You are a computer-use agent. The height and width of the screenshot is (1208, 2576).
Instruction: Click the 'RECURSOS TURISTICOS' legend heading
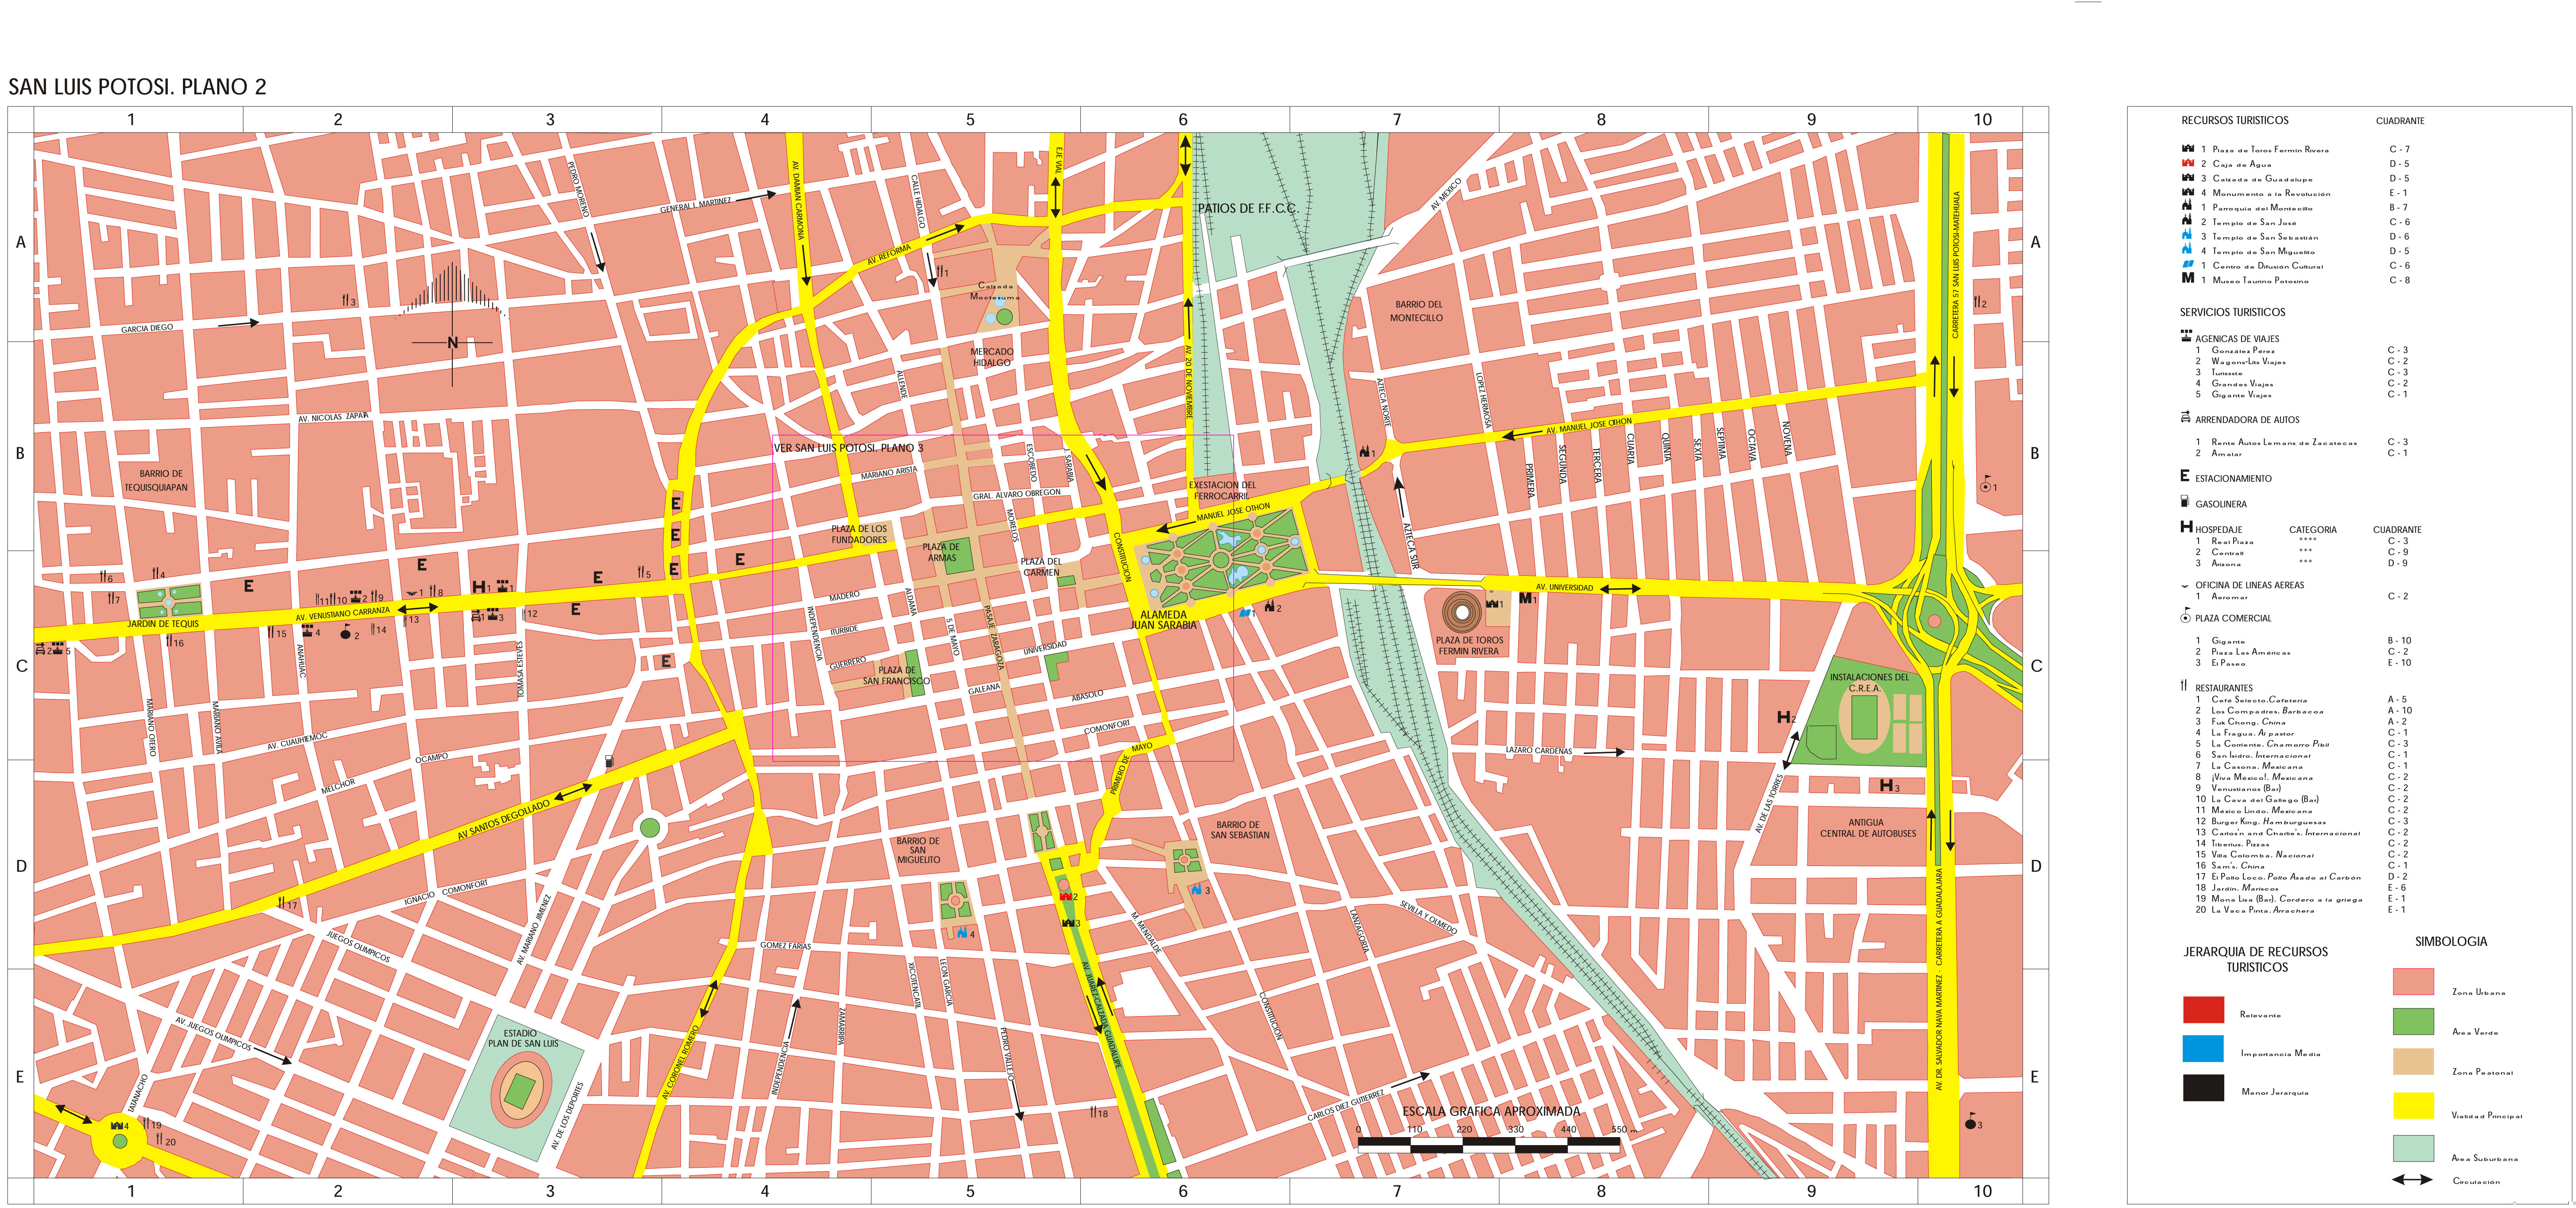click(2235, 120)
